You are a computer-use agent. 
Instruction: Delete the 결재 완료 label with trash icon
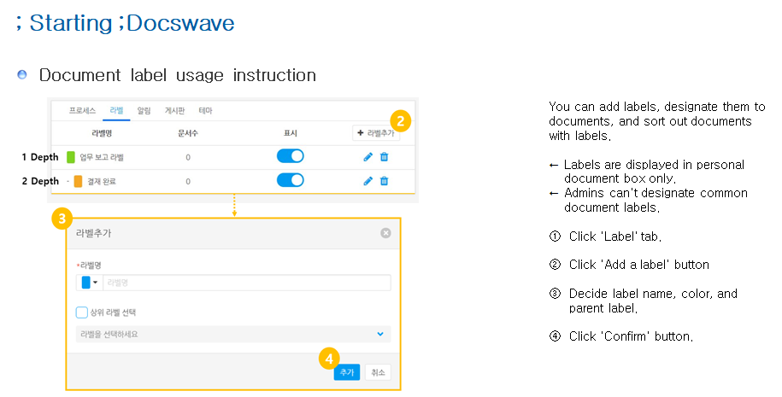point(384,181)
